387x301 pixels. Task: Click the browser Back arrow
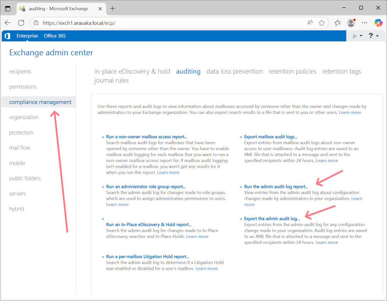[x=7, y=23]
